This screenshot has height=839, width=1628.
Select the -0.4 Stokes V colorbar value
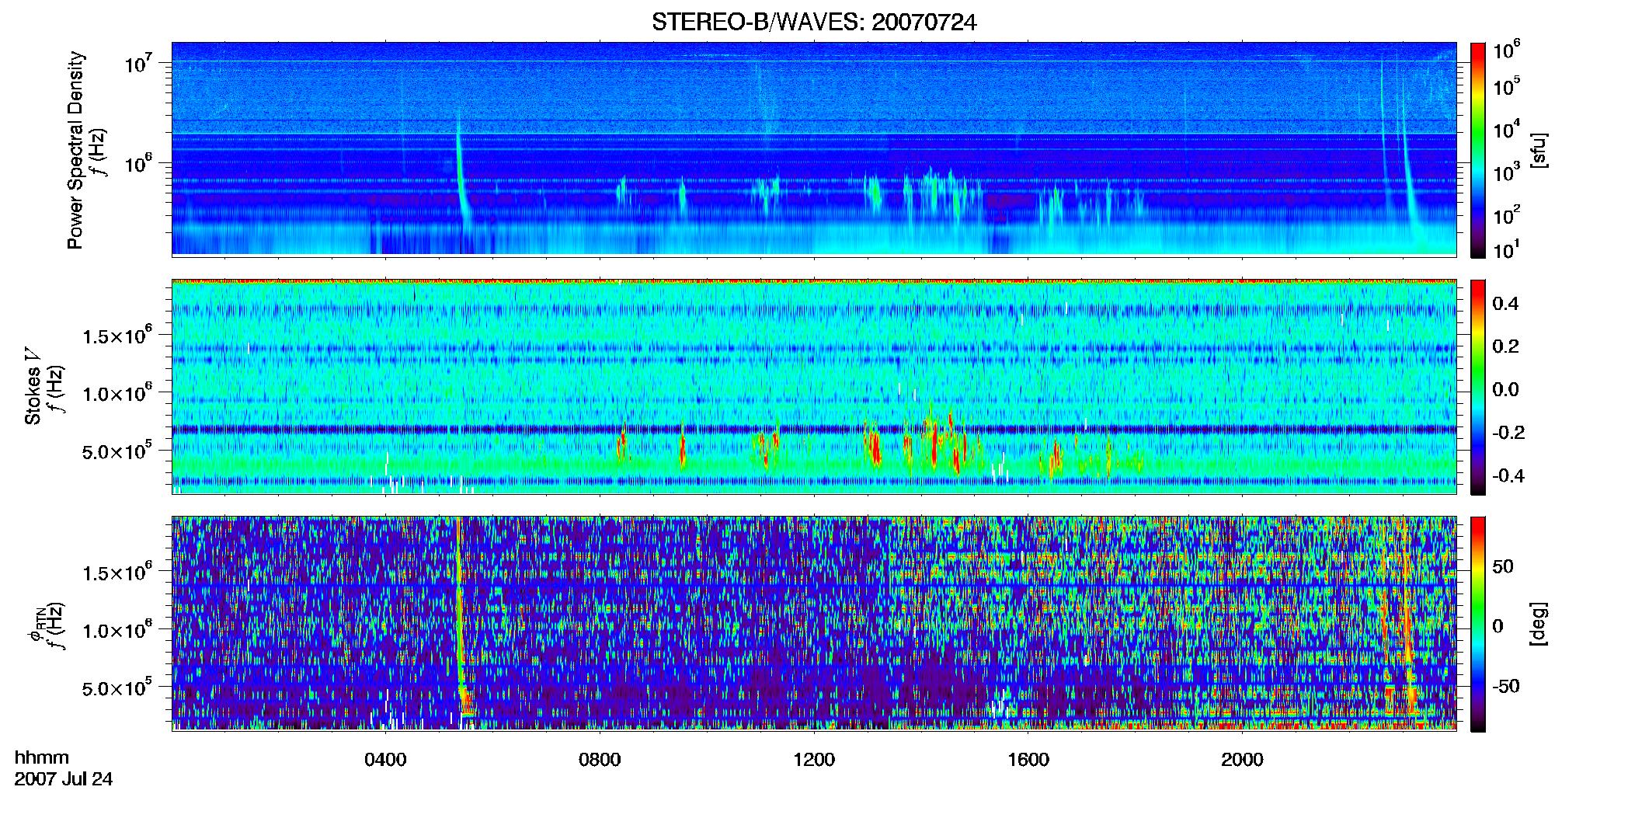[x=1508, y=475]
